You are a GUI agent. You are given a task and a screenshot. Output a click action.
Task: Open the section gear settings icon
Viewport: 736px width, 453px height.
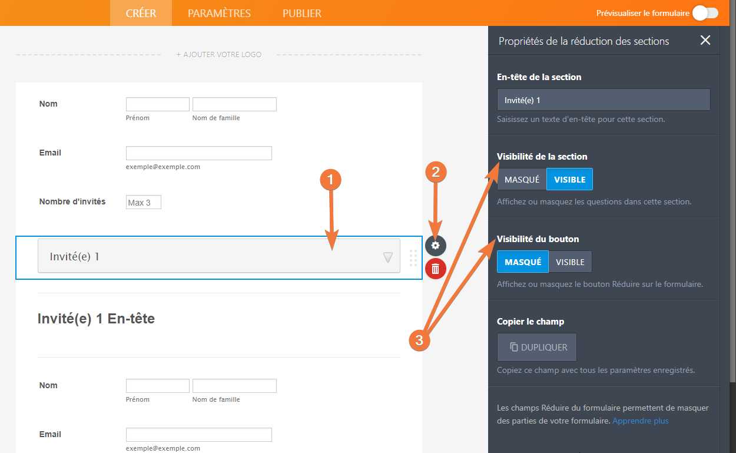(436, 246)
